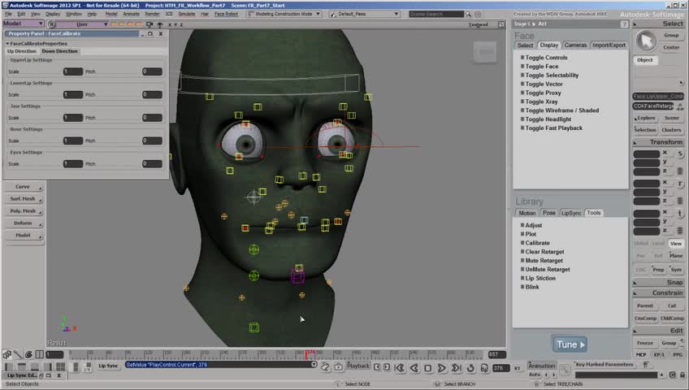Switch to the LipSync library tab

click(x=572, y=213)
